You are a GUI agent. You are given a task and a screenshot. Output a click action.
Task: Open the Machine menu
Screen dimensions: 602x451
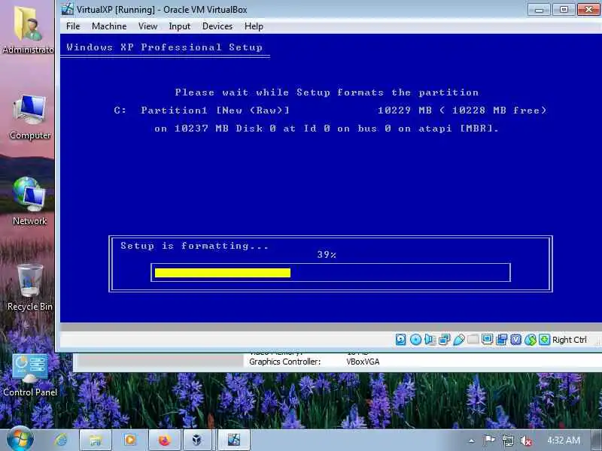109,26
